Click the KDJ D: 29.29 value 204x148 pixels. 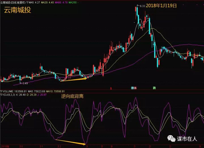point(31,95)
